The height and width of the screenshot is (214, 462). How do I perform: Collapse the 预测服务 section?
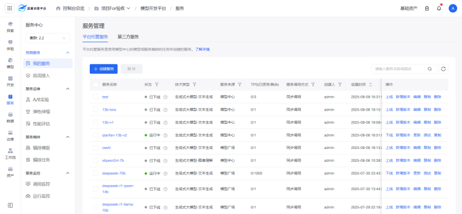[67, 53]
